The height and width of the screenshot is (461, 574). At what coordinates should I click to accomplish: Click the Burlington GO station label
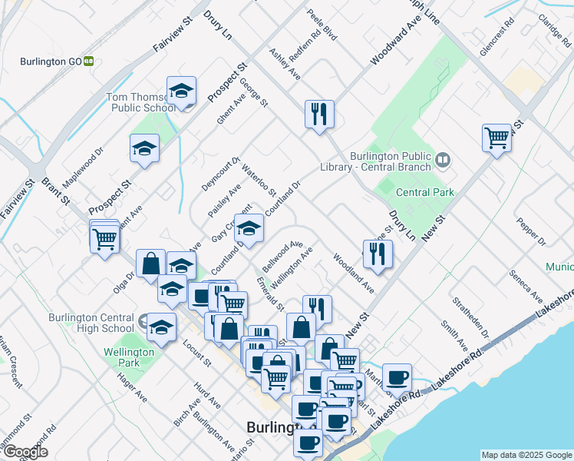tap(51, 61)
